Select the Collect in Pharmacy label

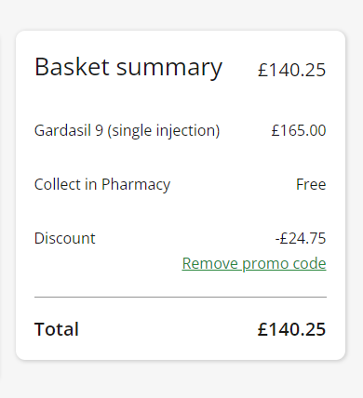pos(102,185)
